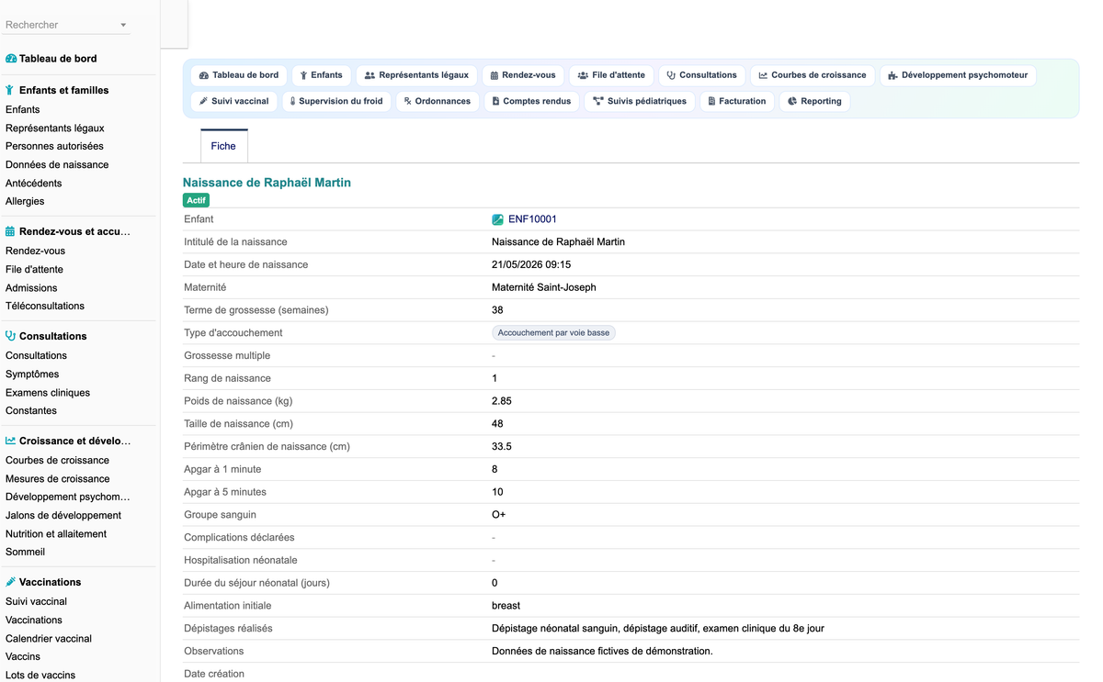This screenshot has height=682, width=1103.
Task: Click the calendar icon beside Rendez-vous et accueil
Action: point(10,231)
